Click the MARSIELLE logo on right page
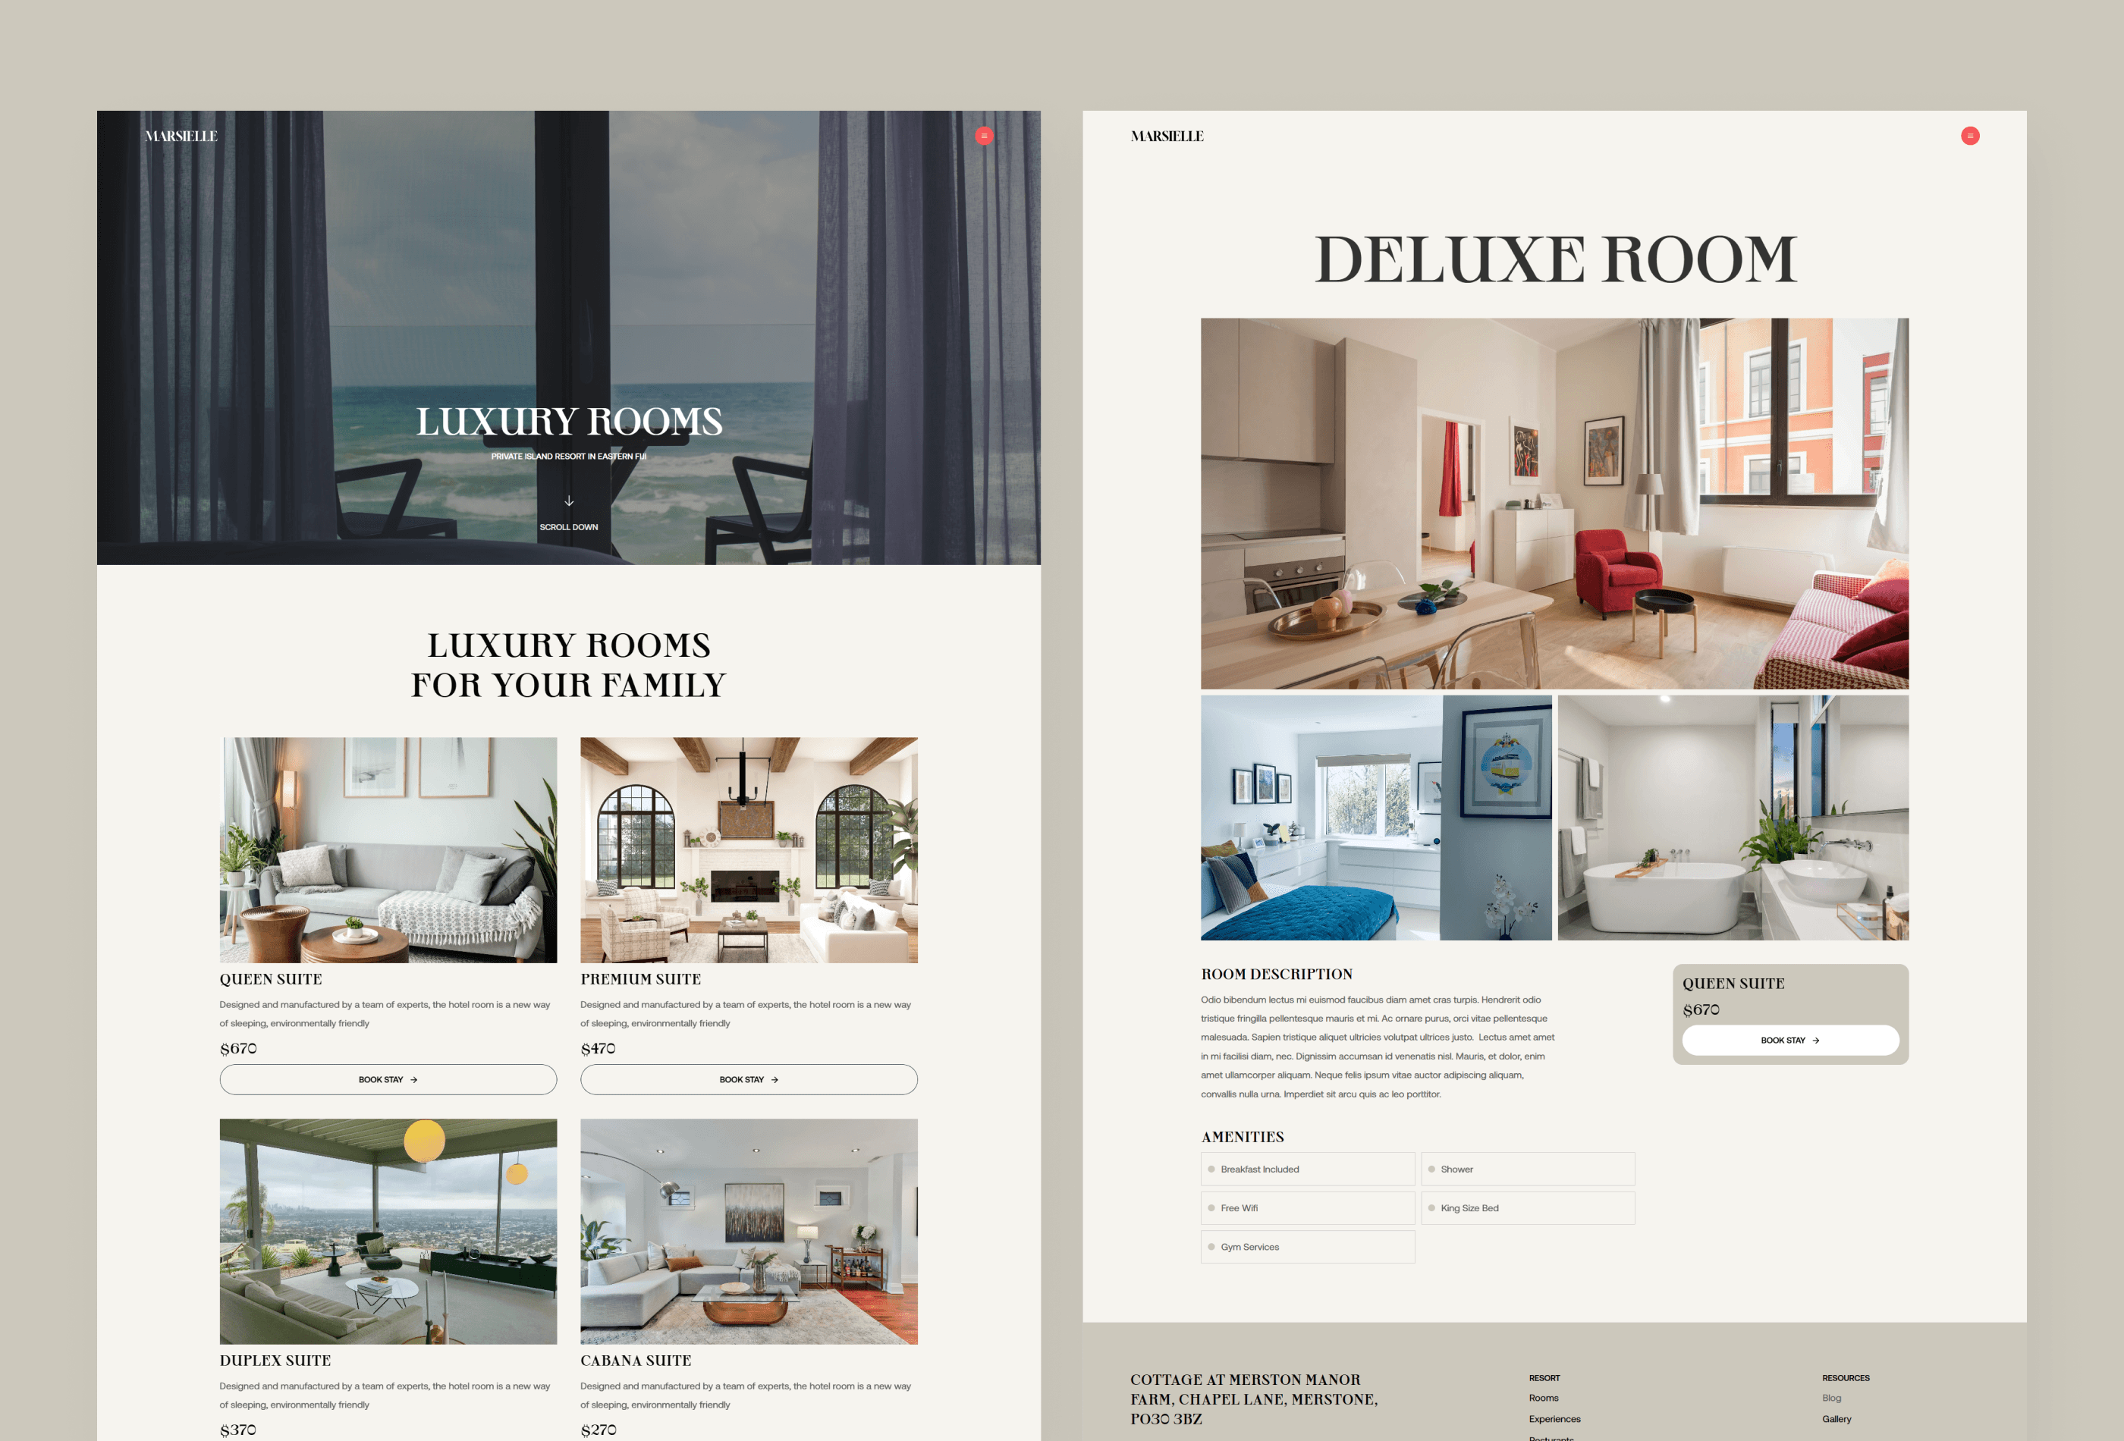This screenshot has width=2124, height=1441. (1167, 135)
